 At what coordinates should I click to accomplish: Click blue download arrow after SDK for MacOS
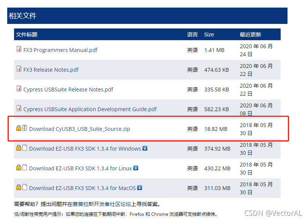[139, 188]
